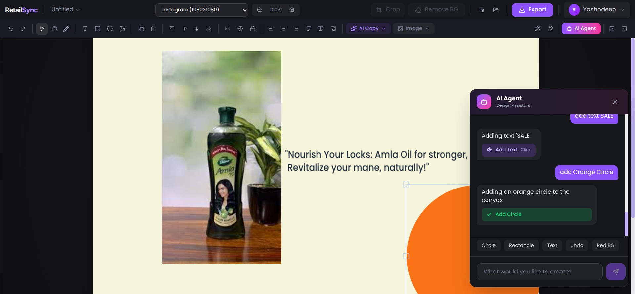Click align text left icon
The image size is (635, 294).
pyautogui.click(x=271, y=29)
